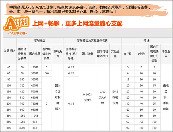Click the 1950 voice minutes cell

tap(22, 122)
